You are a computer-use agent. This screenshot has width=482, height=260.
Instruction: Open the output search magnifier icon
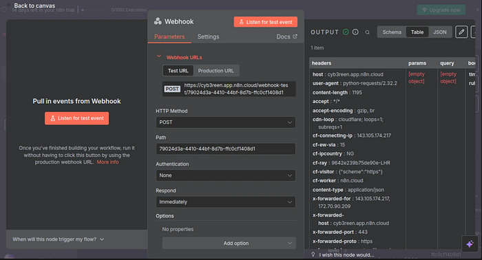pos(367,32)
